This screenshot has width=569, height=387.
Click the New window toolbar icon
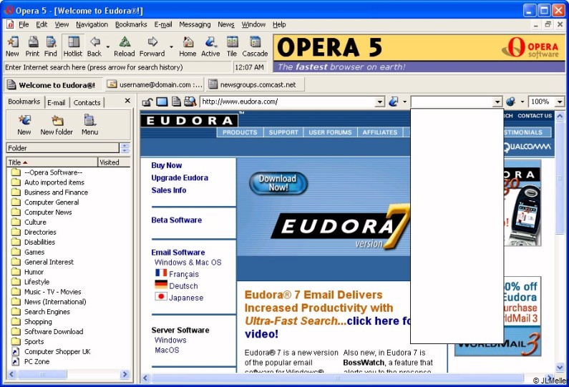(12, 46)
